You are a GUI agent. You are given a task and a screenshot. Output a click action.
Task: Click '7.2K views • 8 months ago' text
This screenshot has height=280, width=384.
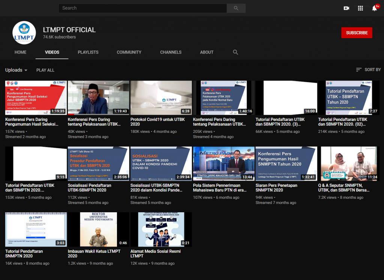click(x=340, y=197)
